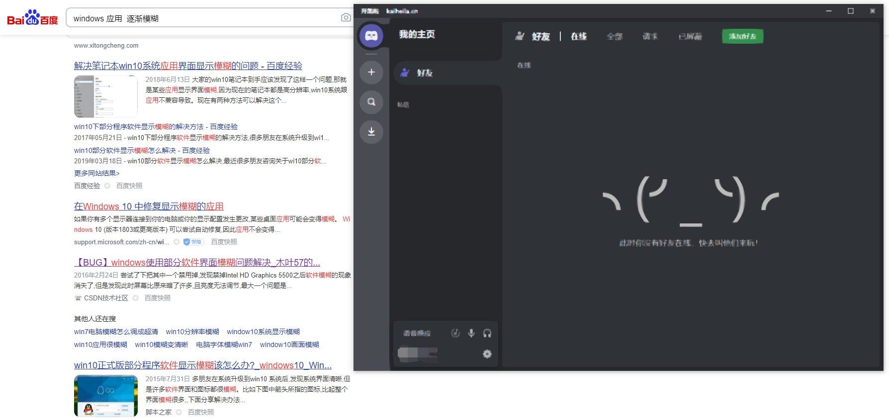Screen dimensions: 889x420
Task: Switch to the 全部 friends tab
Action: 615,36
